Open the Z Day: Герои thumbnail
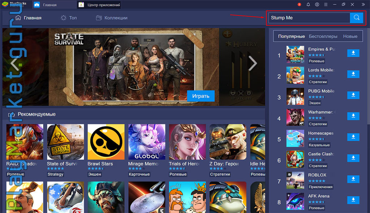 pos(228,142)
